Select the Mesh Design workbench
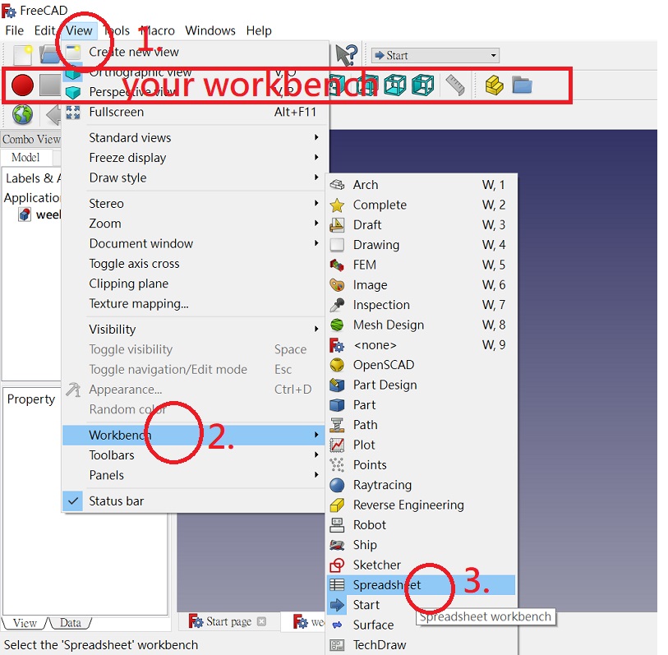Screen dimensions: 668x655 click(422, 325)
